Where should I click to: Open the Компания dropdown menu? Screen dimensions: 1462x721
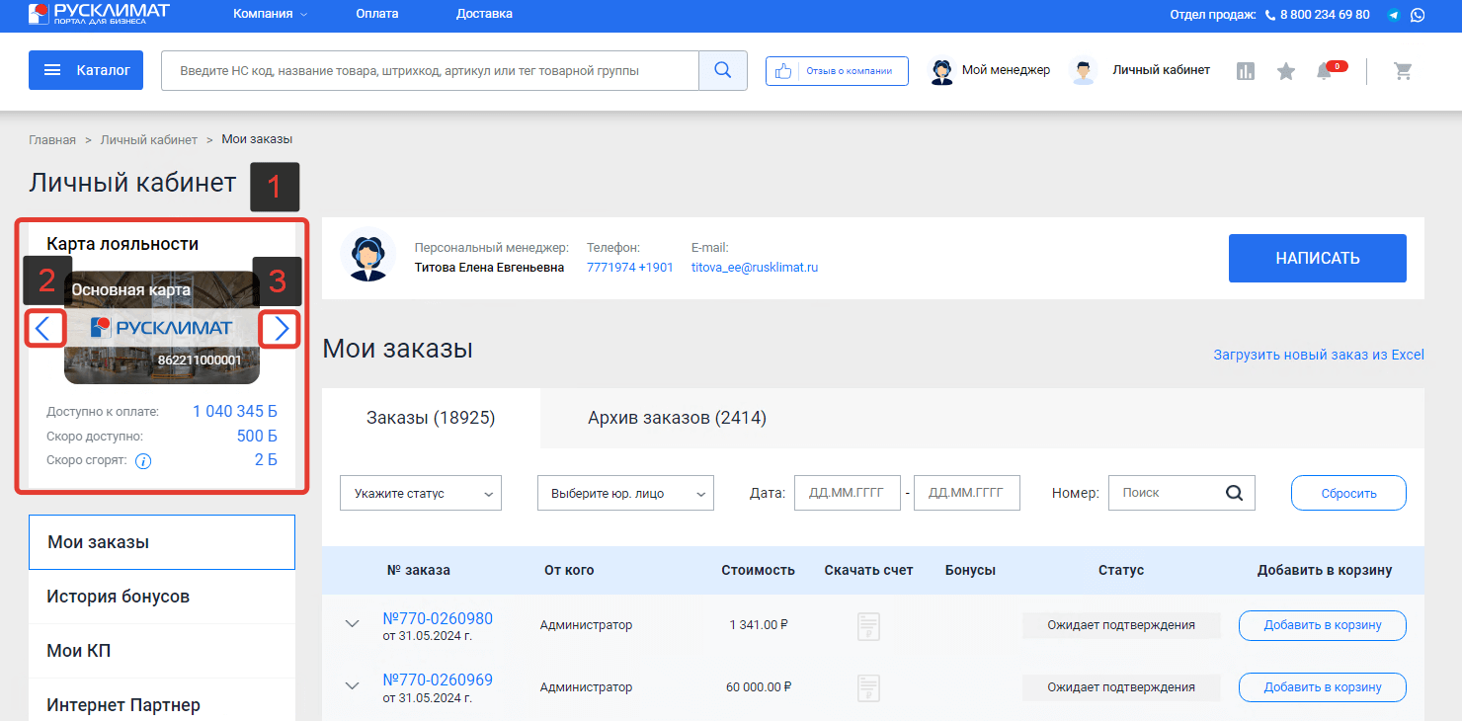[x=271, y=14]
